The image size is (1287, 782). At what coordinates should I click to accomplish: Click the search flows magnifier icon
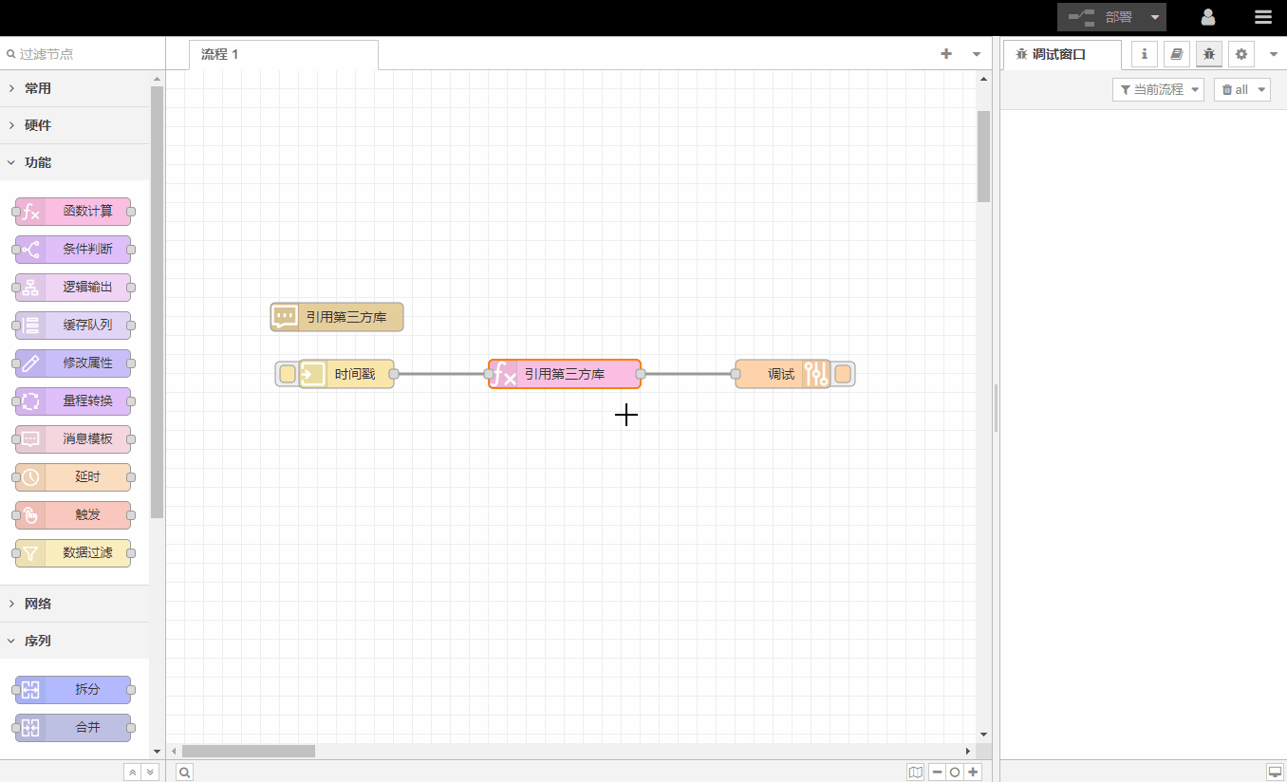(185, 773)
